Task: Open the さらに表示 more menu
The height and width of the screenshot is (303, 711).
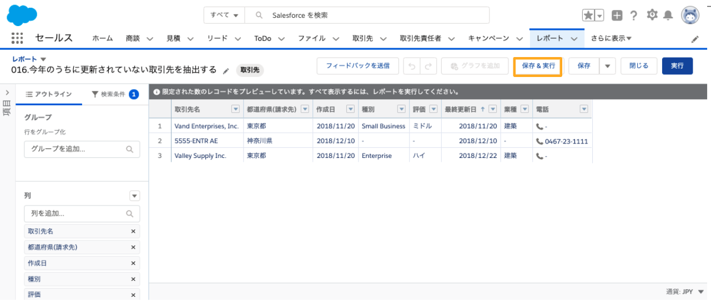Action: tap(612, 39)
